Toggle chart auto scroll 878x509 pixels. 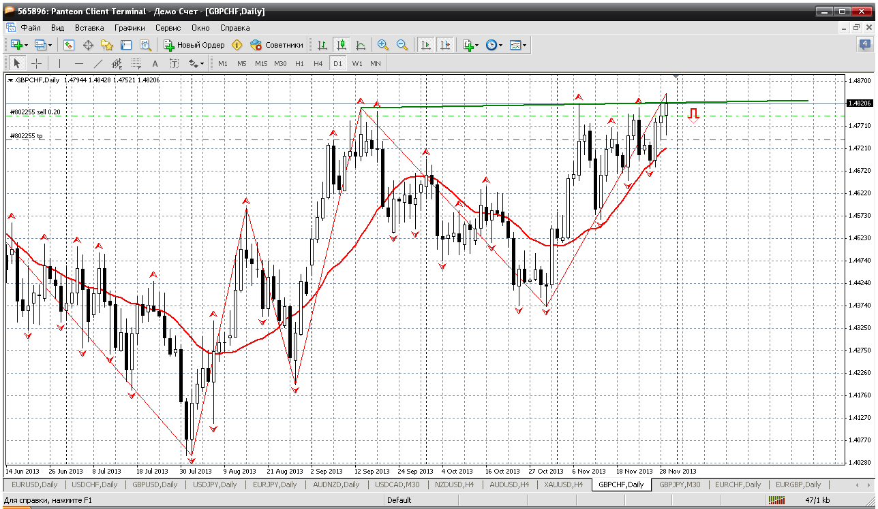426,45
